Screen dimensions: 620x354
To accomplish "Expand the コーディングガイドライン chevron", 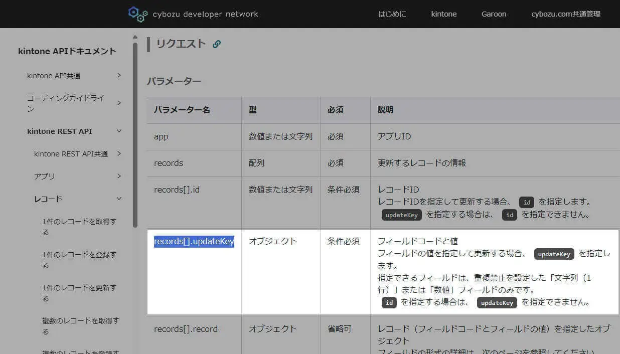I will pyautogui.click(x=119, y=103).
